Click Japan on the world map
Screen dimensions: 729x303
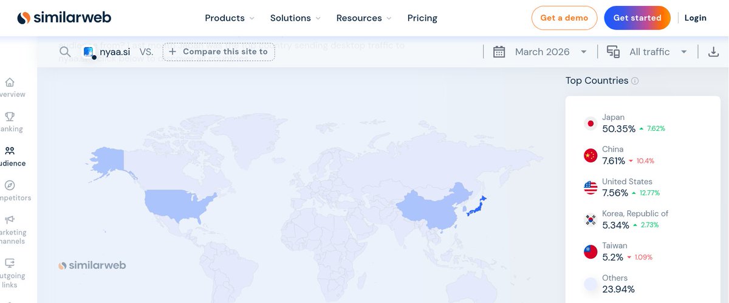(476, 207)
